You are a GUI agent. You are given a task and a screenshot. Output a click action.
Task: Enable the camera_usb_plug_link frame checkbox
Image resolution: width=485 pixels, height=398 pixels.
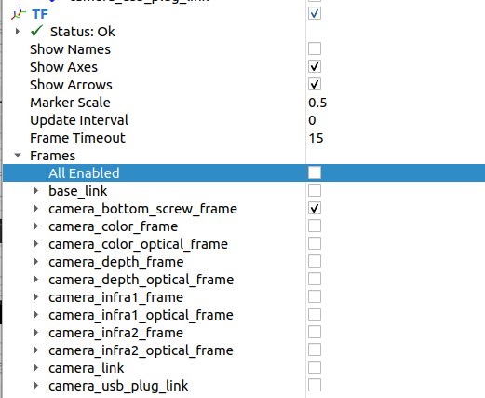[x=315, y=385]
